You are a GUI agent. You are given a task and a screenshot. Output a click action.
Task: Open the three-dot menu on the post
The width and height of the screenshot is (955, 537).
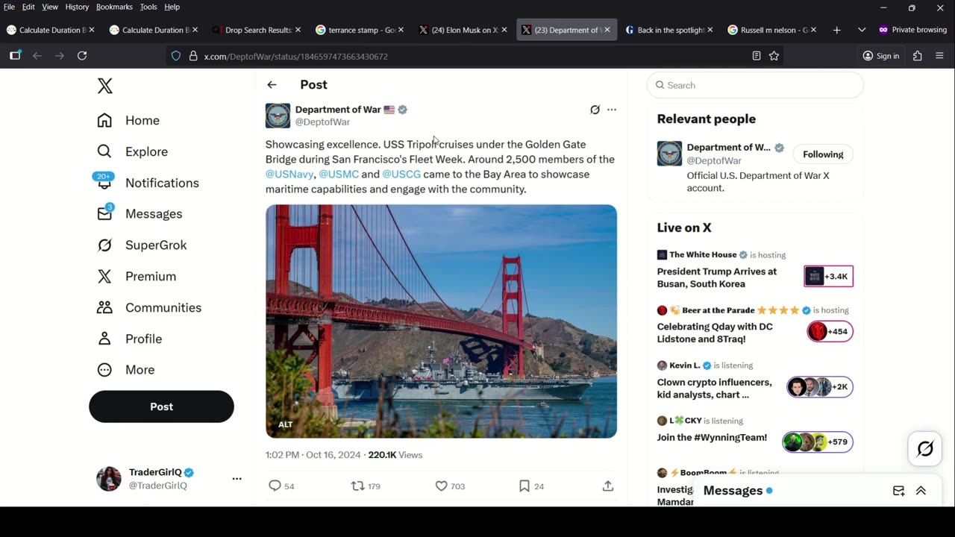pyautogui.click(x=612, y=110)
